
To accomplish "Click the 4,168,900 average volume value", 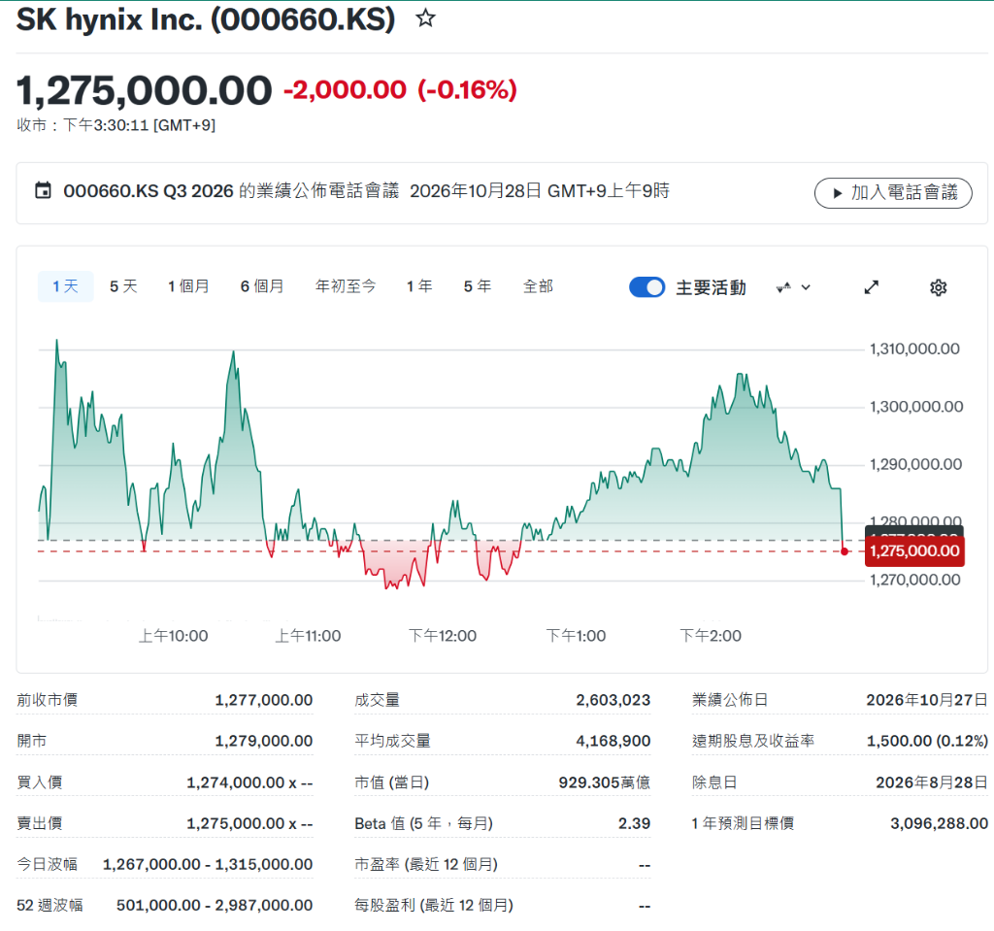I will [613, 741].
